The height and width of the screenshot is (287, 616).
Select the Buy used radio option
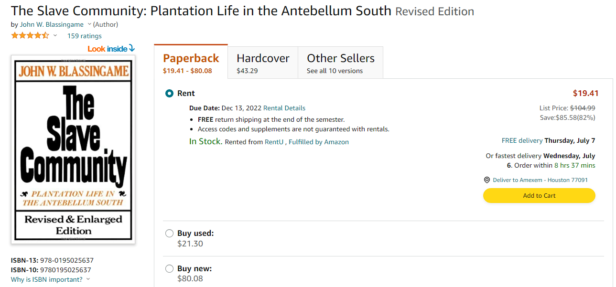(169, 234)
